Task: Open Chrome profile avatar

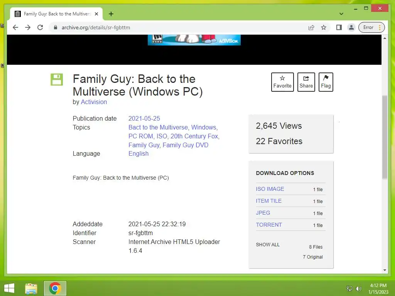Action: [x=351, y=27]
